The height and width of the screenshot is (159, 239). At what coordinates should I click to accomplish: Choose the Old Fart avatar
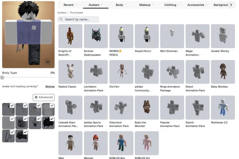pyautogui.click(x=121, y=72)
